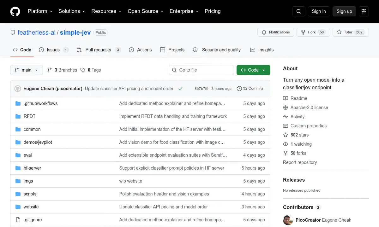Screen dimensions: 379x227
Task: Click the folder icon for RFDT
Action: [18, 116]
